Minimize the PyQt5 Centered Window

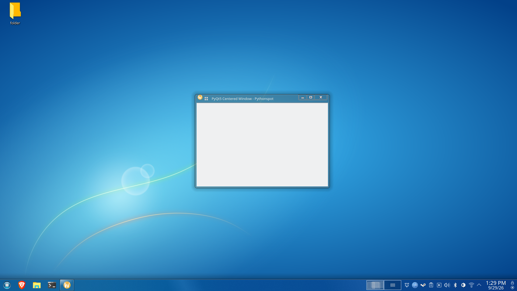coord(303,98)
